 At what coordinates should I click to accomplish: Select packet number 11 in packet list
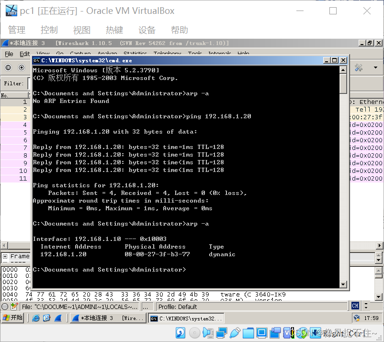(x=15, y=178)
